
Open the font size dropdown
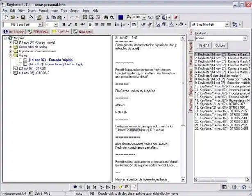point(56,24)
